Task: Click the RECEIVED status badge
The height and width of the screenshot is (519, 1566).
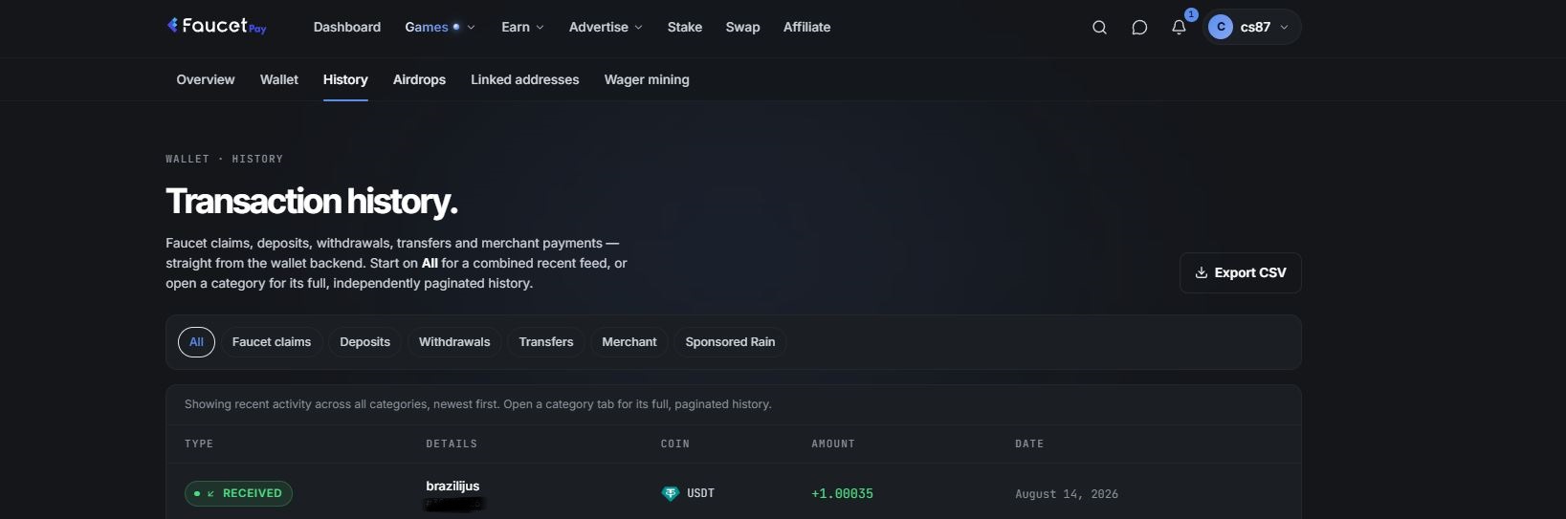Action: click(x=238, y=493)
